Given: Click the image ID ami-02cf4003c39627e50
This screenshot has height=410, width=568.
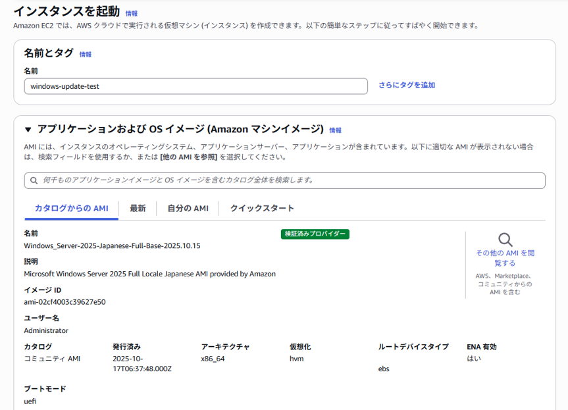Looking at the screenshot, I should (65, 302).
